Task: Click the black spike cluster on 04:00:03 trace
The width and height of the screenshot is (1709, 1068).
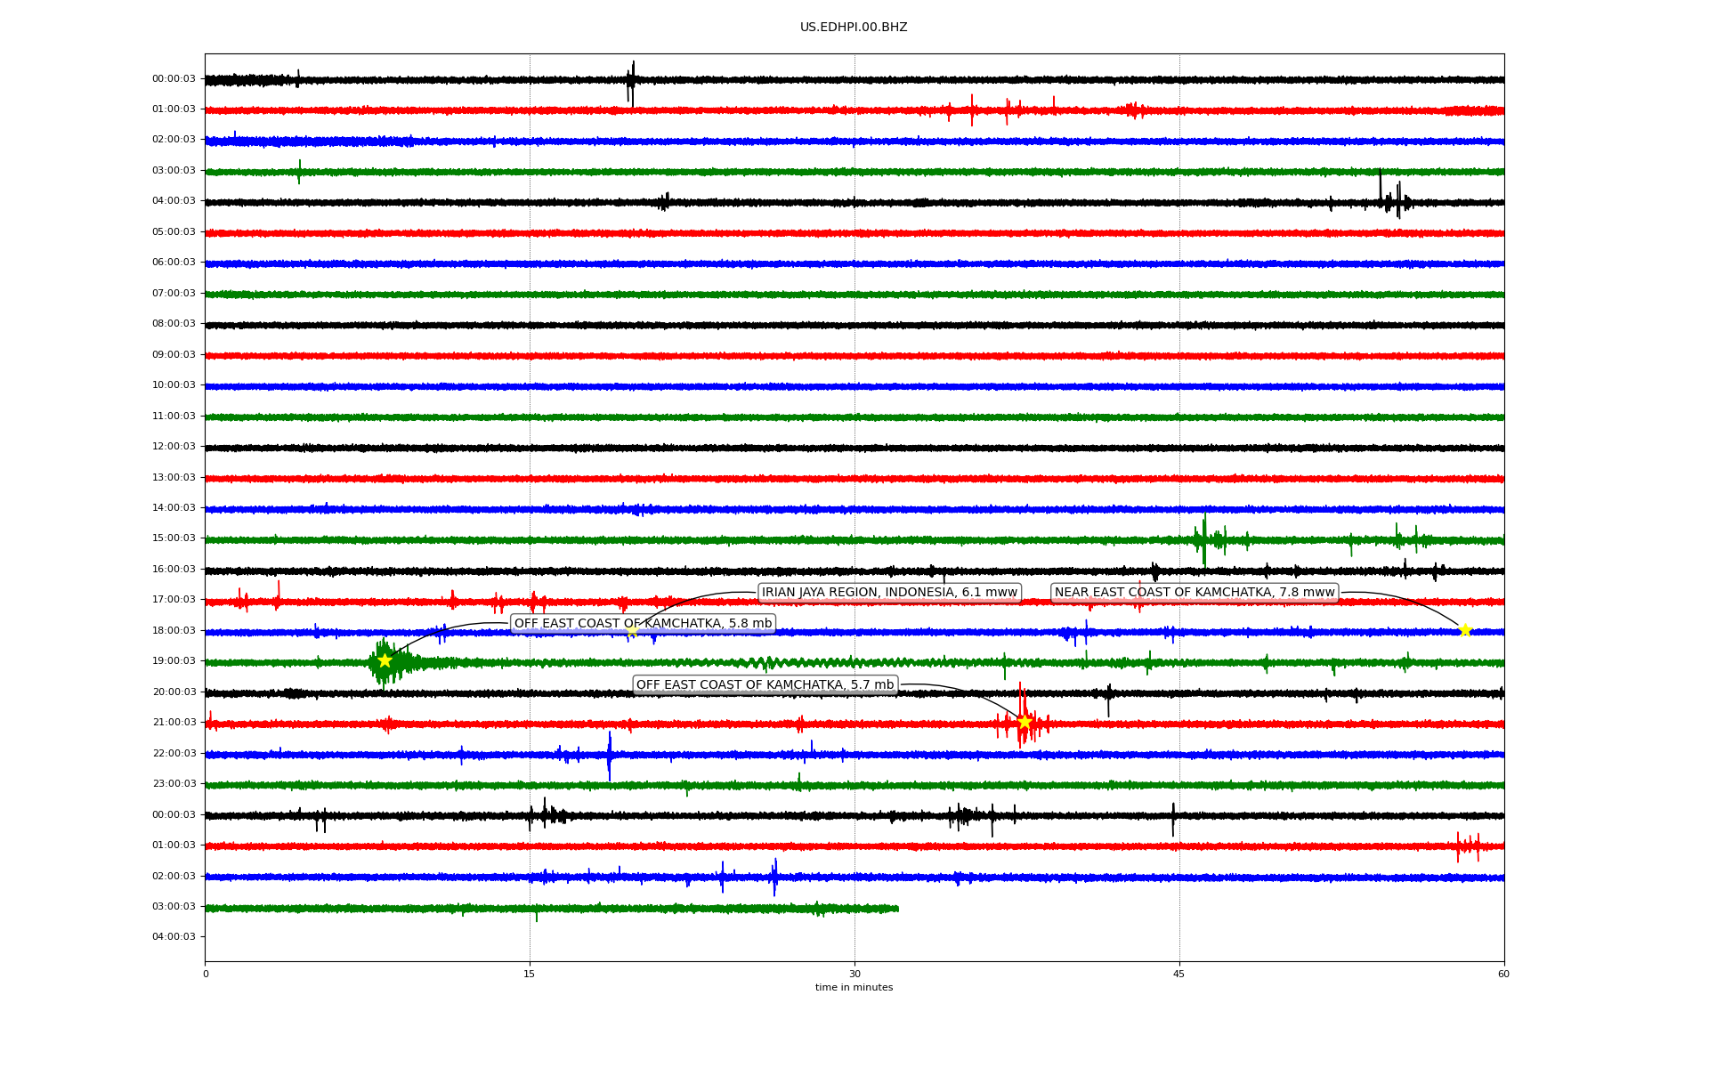Action: pos(1391,201)
